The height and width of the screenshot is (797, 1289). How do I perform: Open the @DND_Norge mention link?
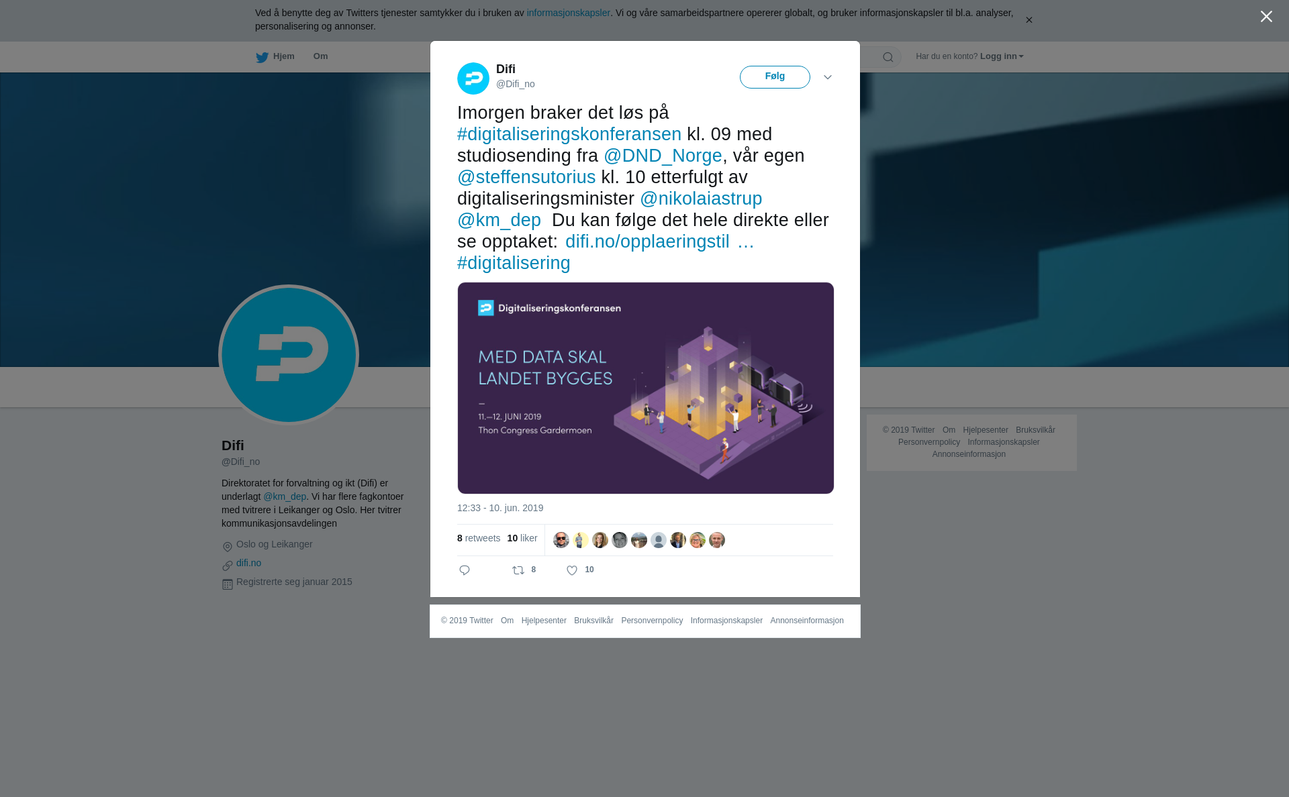(663, 156)
